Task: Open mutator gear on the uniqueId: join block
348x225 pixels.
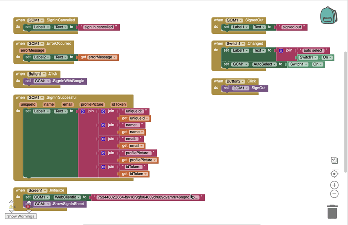Action: (103, 111)
